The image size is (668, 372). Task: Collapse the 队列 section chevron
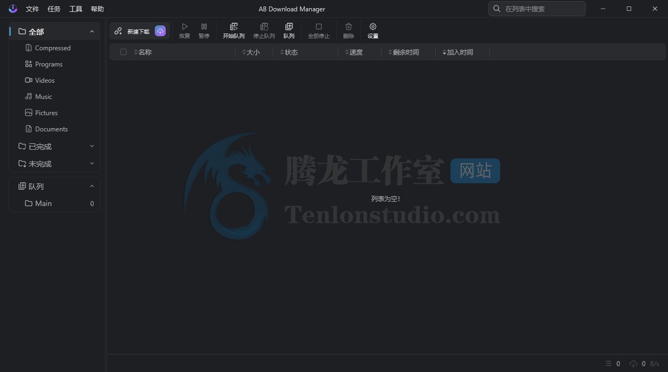[x=92, y=187]
